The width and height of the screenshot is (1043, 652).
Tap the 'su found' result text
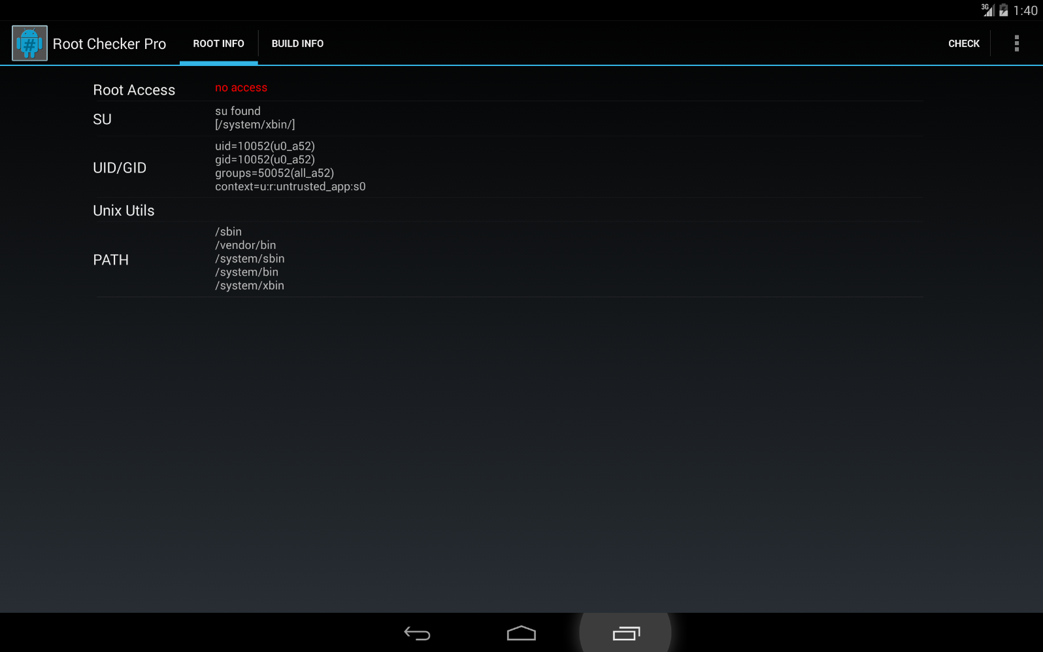tap(238, 111)
